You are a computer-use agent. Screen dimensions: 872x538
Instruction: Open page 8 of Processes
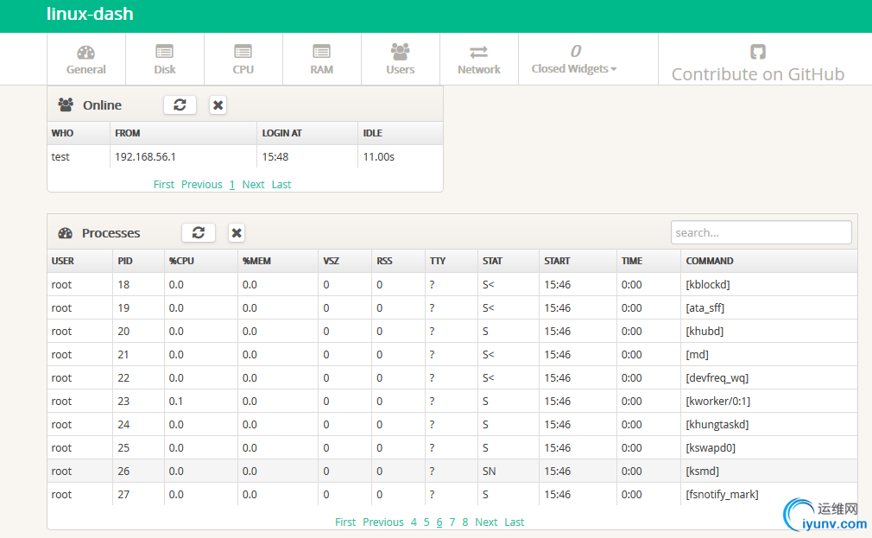pyautogui.click(x=464, y=522)
